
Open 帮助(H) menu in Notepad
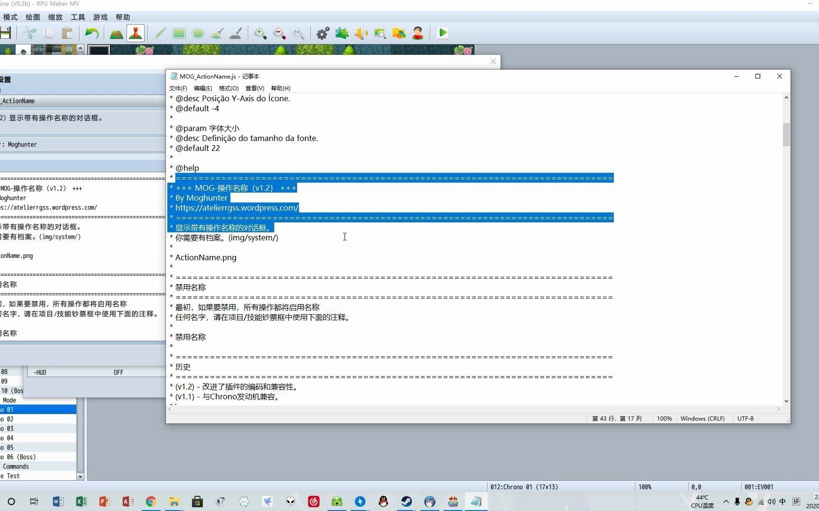(281, 88)
